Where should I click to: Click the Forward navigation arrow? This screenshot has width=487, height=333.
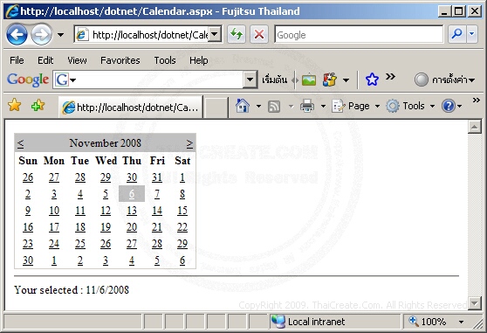41,34
